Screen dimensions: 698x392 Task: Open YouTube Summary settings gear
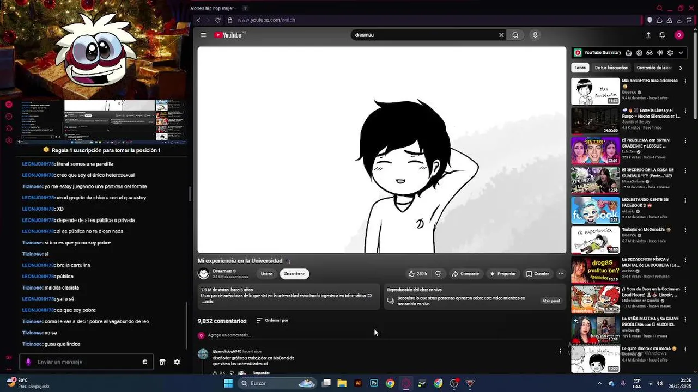tap(670, 53)
